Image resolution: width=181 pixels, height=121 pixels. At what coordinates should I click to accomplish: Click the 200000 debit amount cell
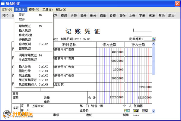(110, 70)
